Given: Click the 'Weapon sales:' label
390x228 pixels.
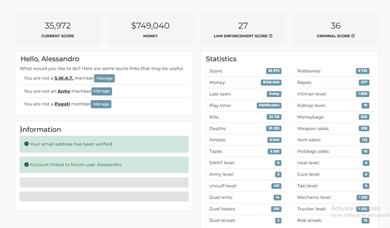Looking at the screenshot, I should tap(313, 128).
